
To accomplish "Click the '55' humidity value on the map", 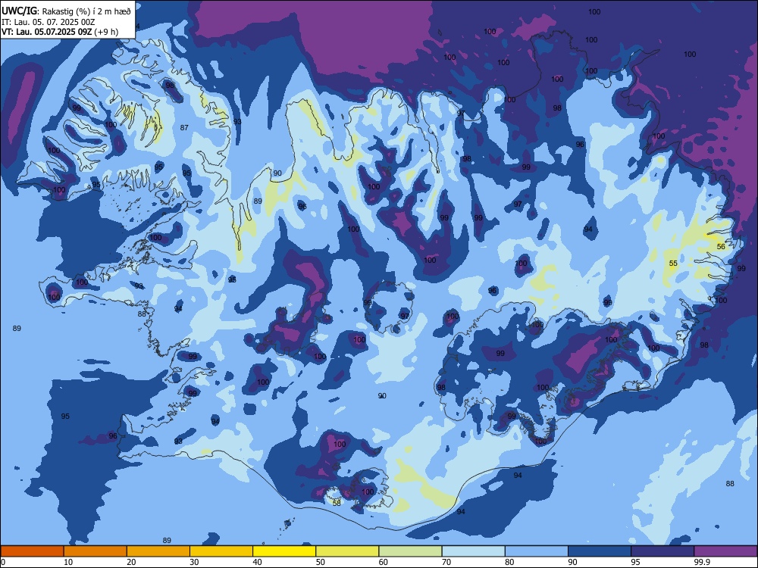I will click(x=673, y=264).
